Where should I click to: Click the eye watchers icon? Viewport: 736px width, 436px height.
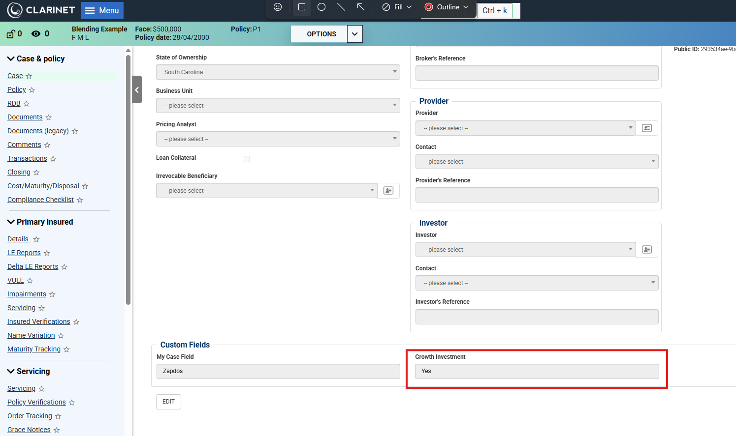[x=36, y=34]
